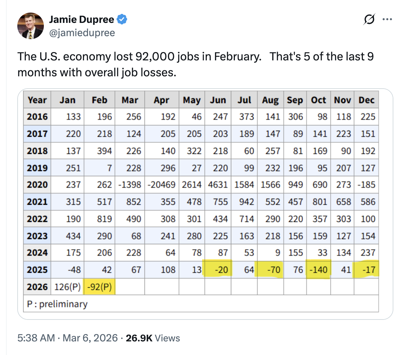402x355 pixels.
Task: Click the 2020 row label
Action: click(x=37, y=184)
